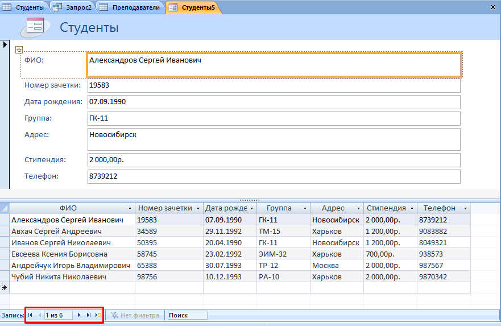Click the Дата рождения form field

coord(274,102)
